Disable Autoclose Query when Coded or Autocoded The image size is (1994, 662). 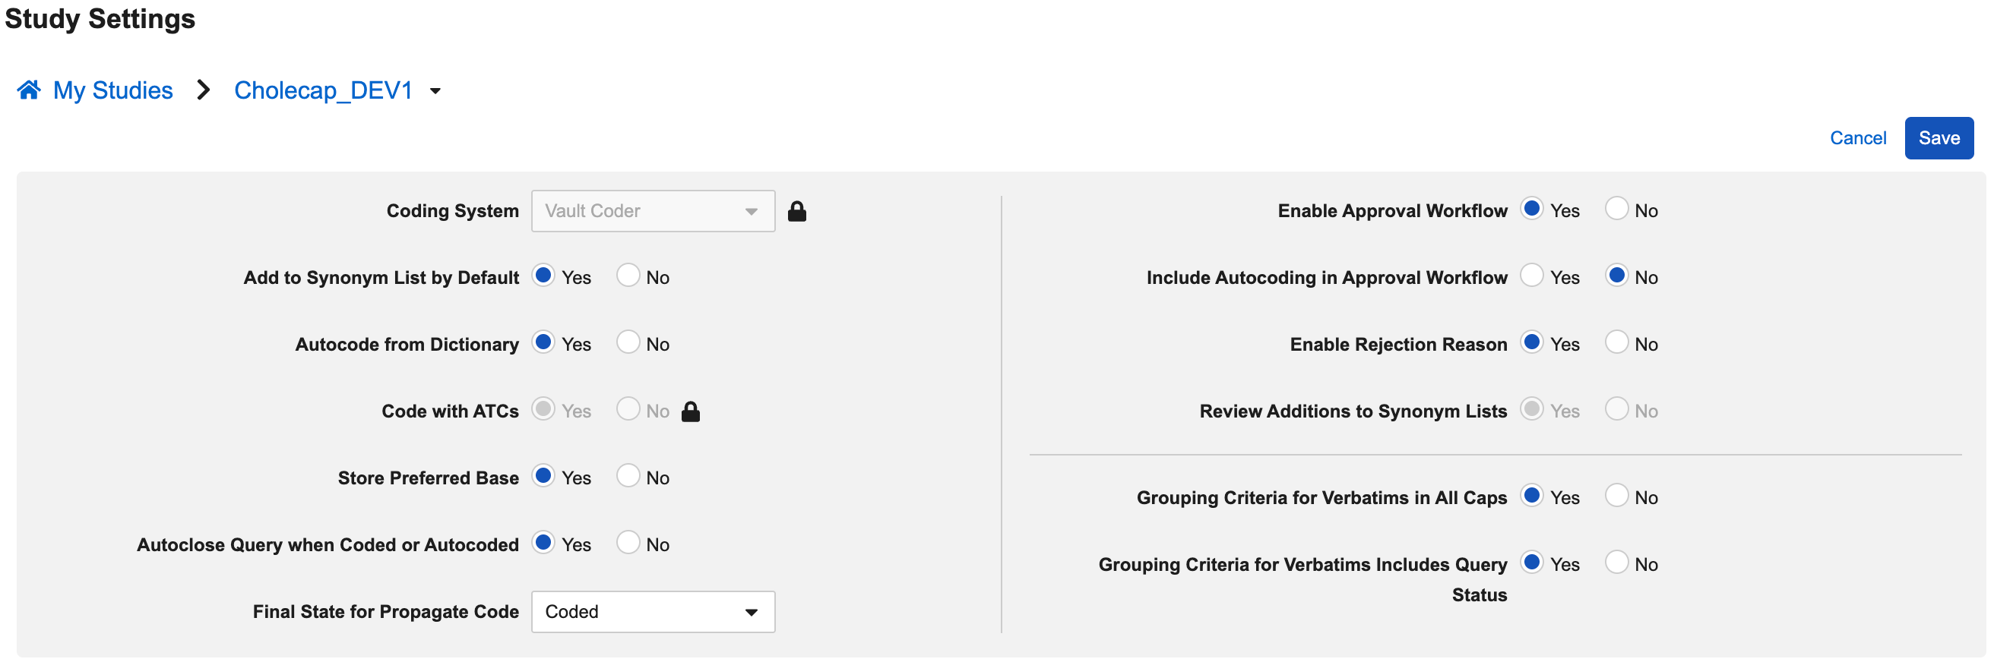pyautogui.click(x=628, y=542)
